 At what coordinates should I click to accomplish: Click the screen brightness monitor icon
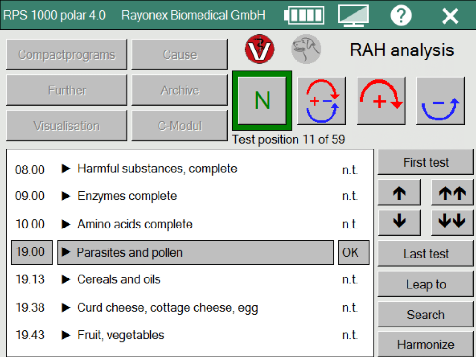353,15
